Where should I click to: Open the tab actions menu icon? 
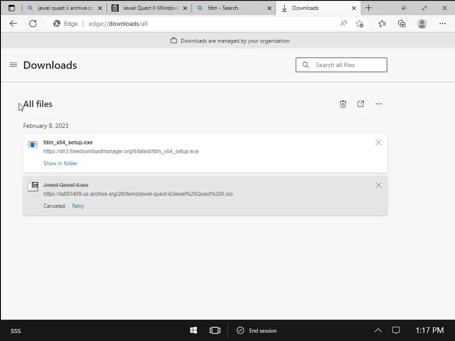coord(12,8)
